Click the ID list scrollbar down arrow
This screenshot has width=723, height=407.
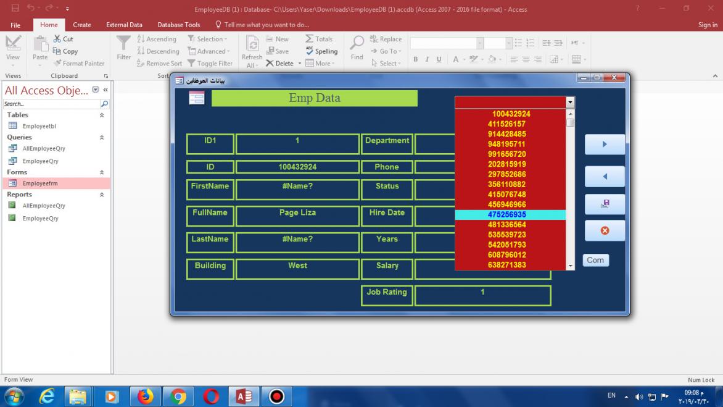pos(571,266)
